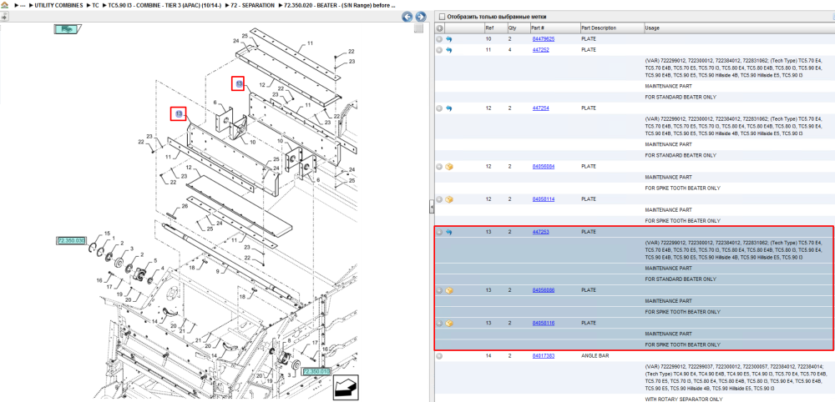Click 'ANGLE BAR' description cell
Screen dimensions: 835x402
click(x=594, y=356)
